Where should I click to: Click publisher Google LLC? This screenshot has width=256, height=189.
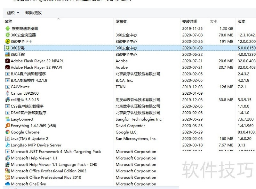[126, 132]
